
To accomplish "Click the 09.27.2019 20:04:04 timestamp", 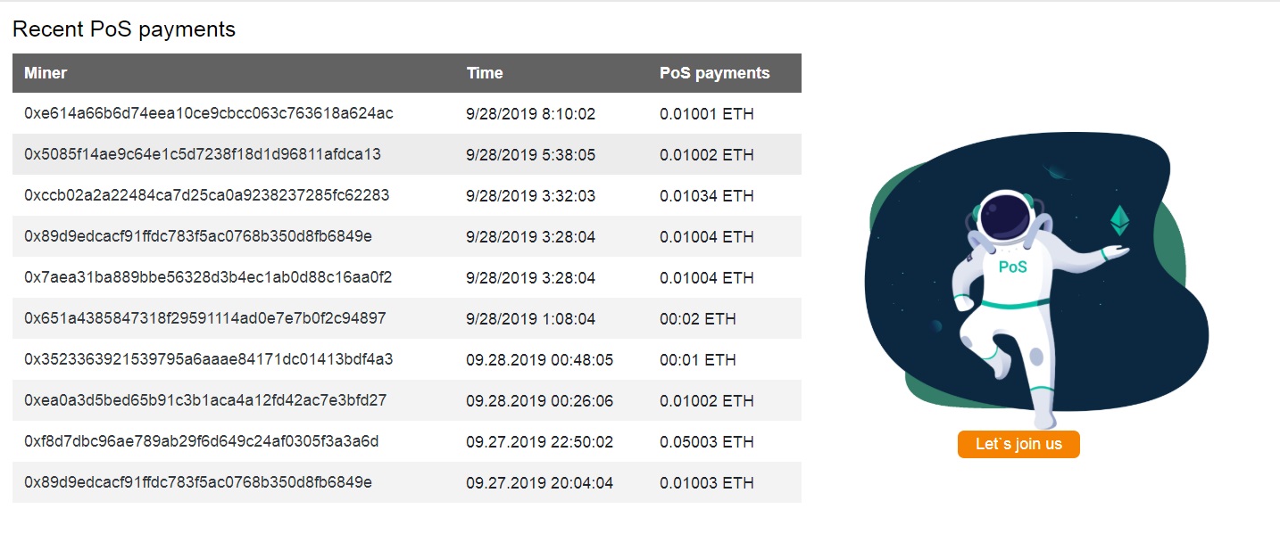I will tap(540, 482).
